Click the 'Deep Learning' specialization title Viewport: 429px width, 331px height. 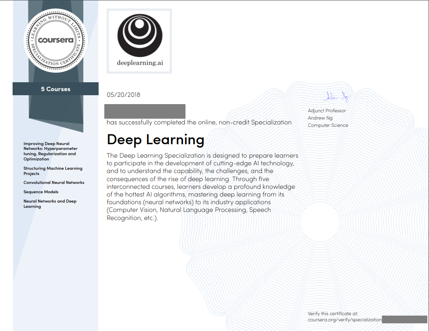tap(155, 139)
